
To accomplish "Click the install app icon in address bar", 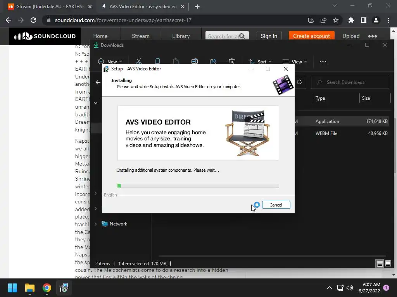I will click(311, 20).
